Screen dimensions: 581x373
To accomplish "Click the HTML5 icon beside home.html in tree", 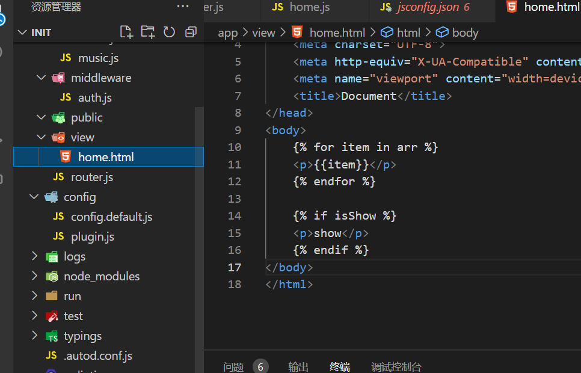I will 65,157.
